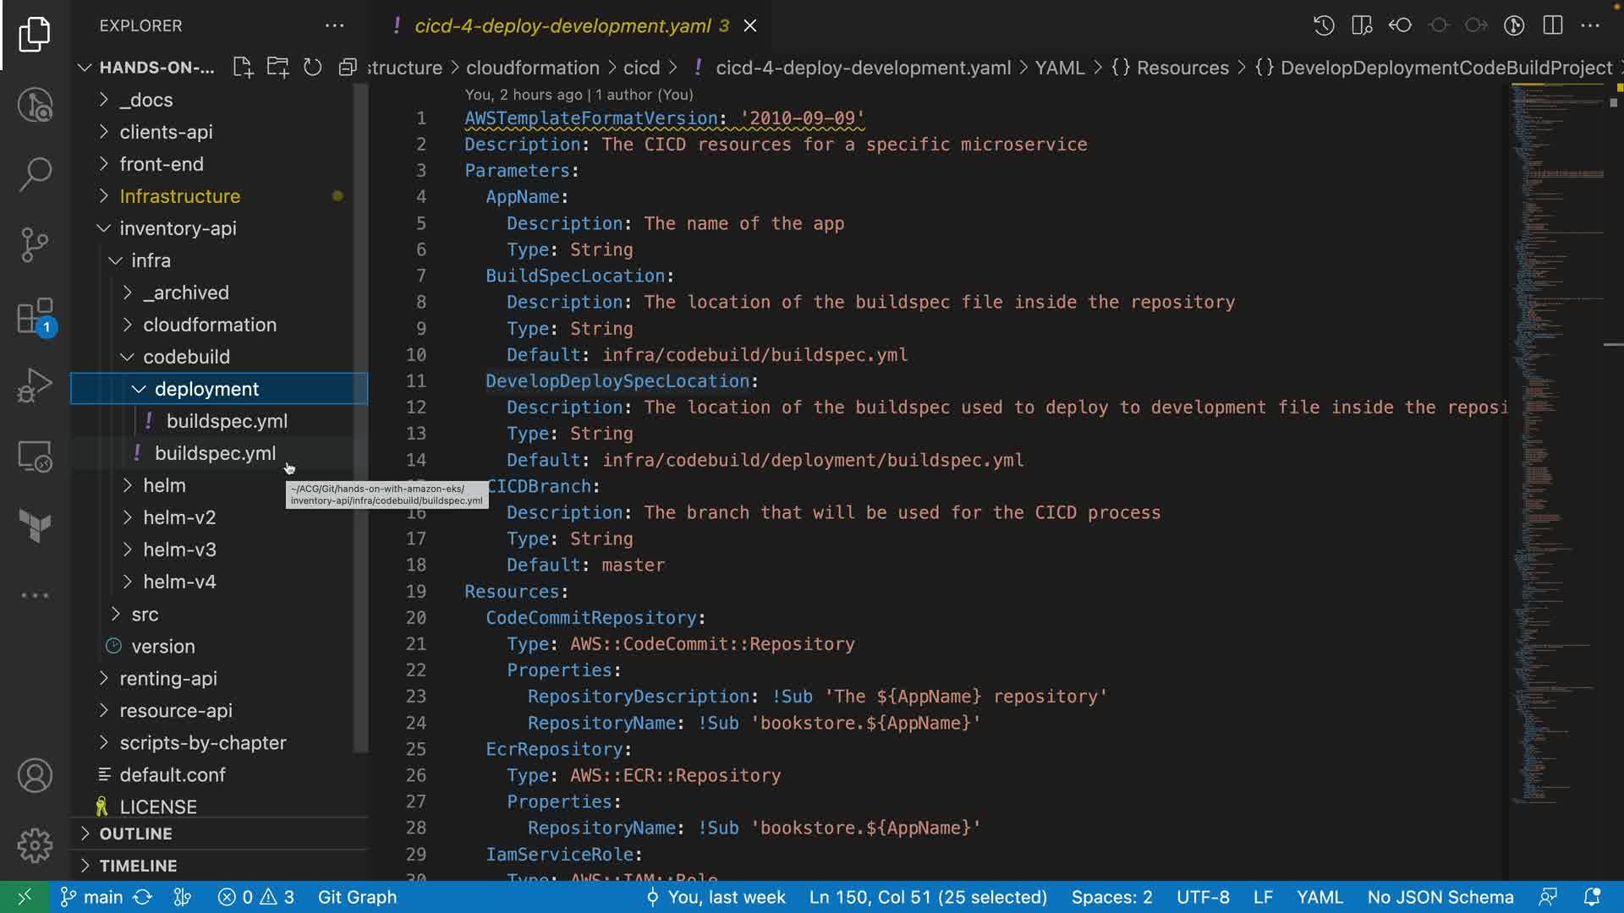Change YAML language mode in status bar
Image resolution: width=1624 pixels, height=913 pixels.
click(x=1319, y=897)
